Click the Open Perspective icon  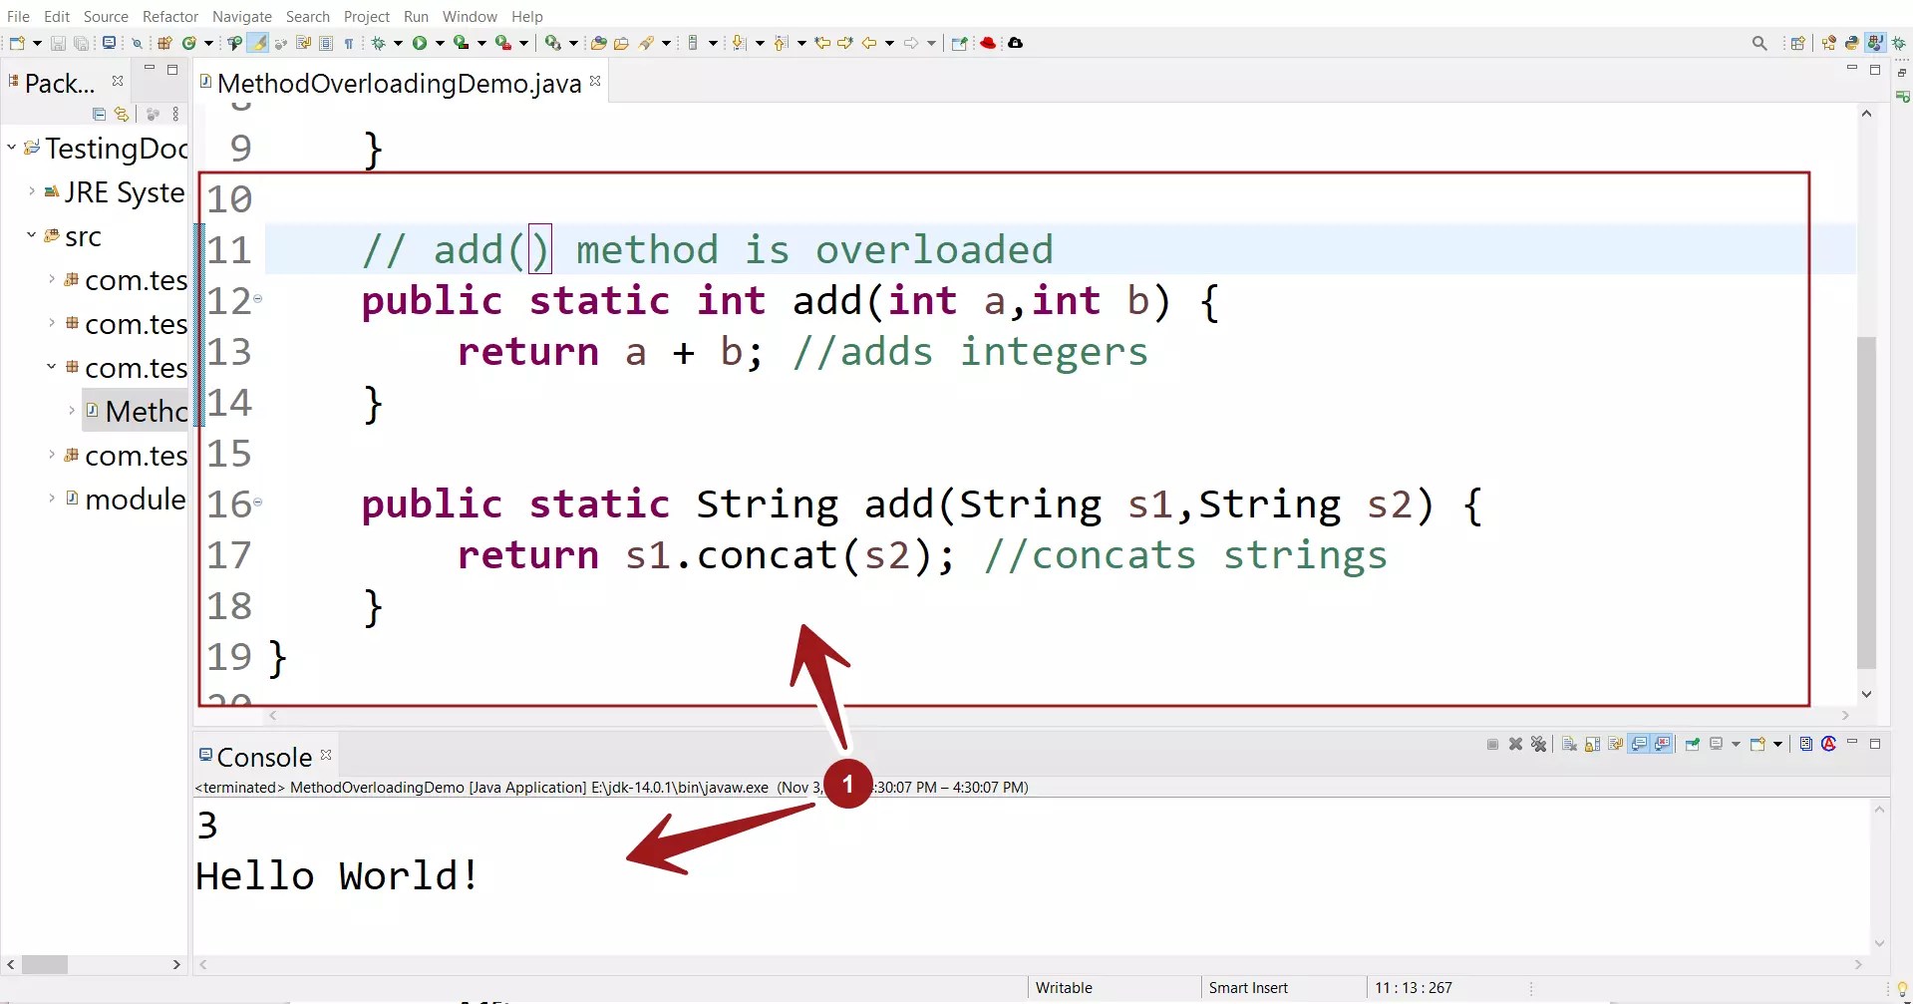[x=1797, y=43]
